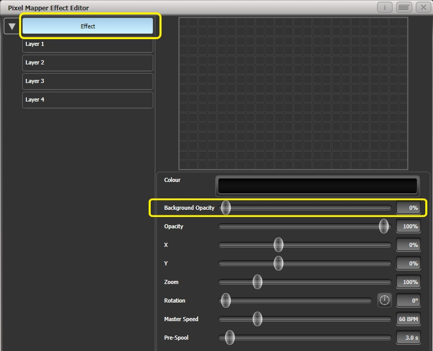Open the window options menu icon

click(403, 7)
